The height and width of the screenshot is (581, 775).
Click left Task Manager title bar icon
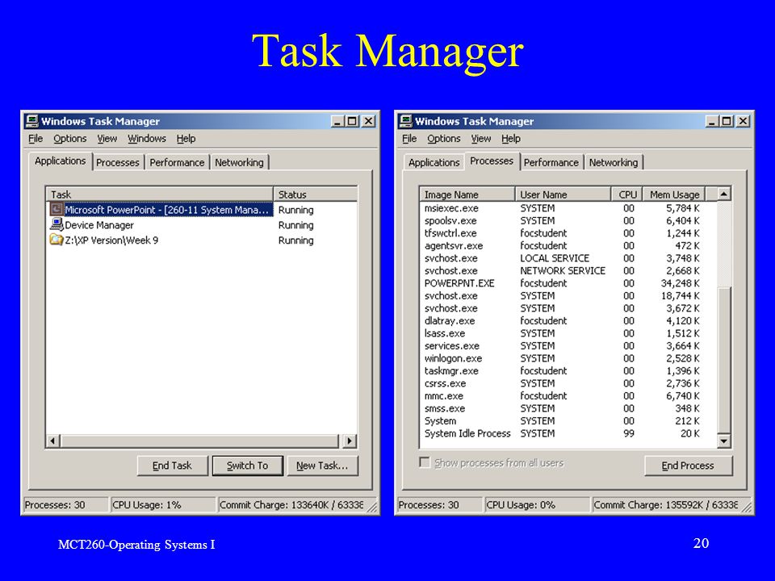[32, 121]
